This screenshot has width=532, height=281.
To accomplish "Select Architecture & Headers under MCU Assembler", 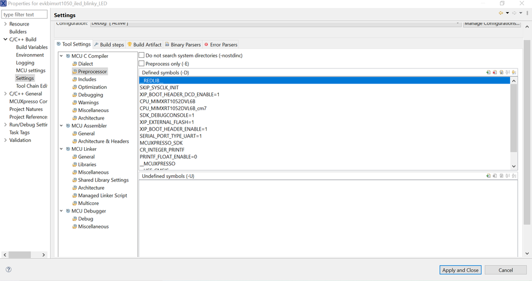I will [103, 141].
